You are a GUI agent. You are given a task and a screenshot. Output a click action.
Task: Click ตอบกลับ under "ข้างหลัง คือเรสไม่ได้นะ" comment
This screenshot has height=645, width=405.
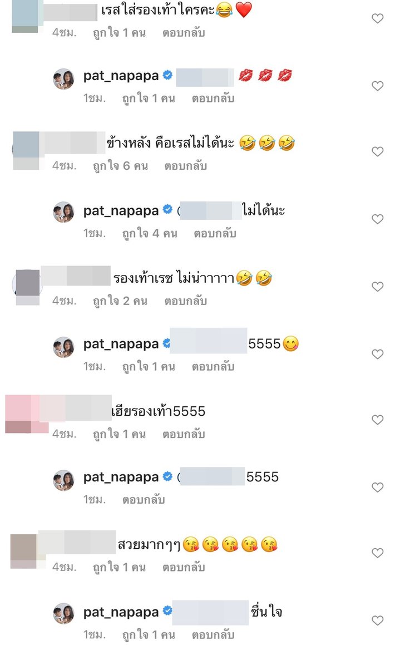[x=185, y=166]
